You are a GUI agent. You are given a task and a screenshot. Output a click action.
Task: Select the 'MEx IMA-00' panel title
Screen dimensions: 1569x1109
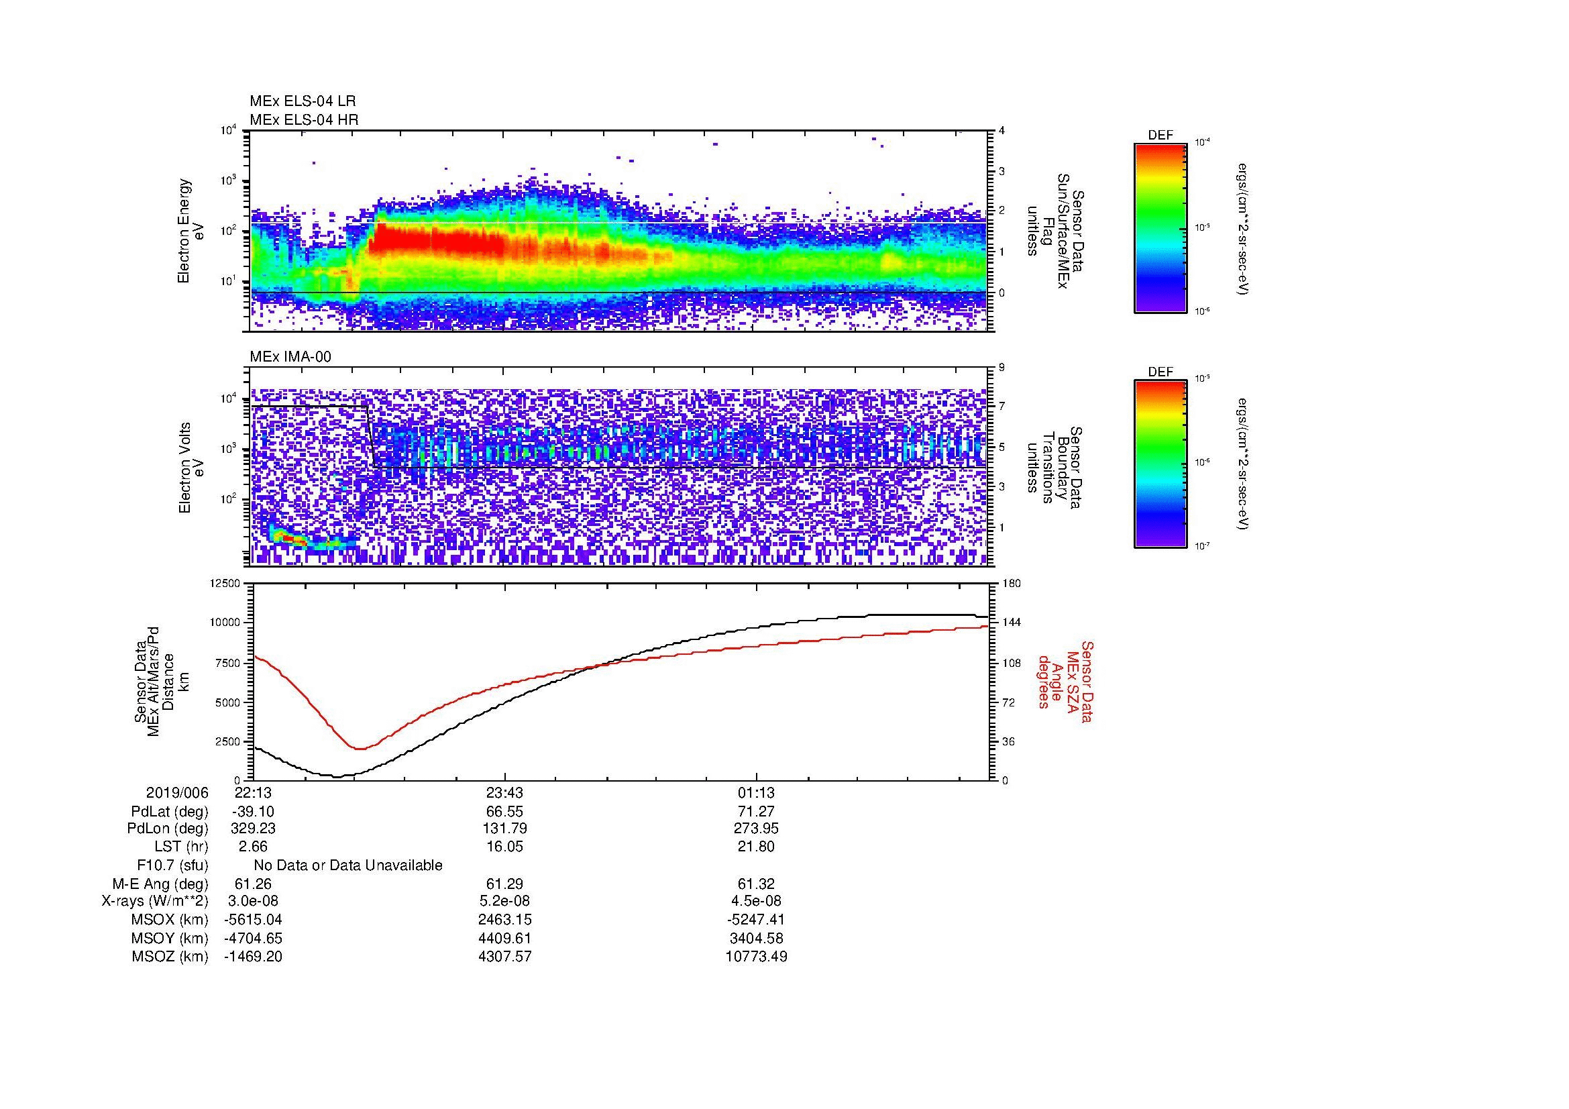point(290,357)
